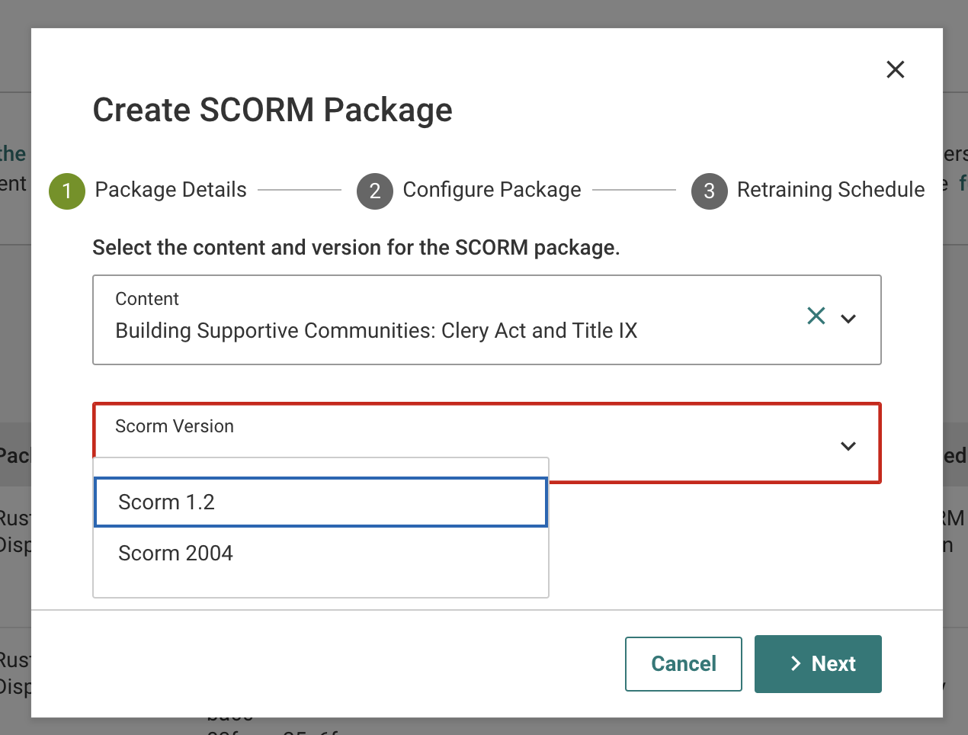Click the step 2 circle icon
Screen dimensions: 968x735
[375, 191]
